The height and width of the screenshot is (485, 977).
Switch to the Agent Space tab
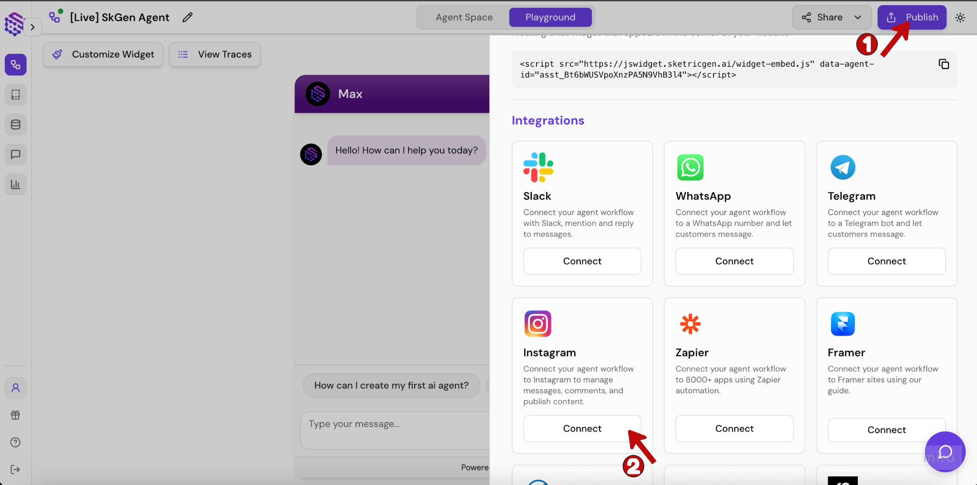coord(464,17)
